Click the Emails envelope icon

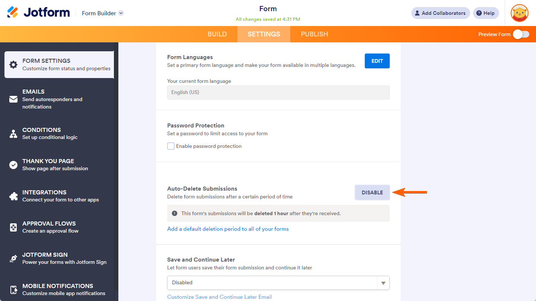tap(13, 99)
